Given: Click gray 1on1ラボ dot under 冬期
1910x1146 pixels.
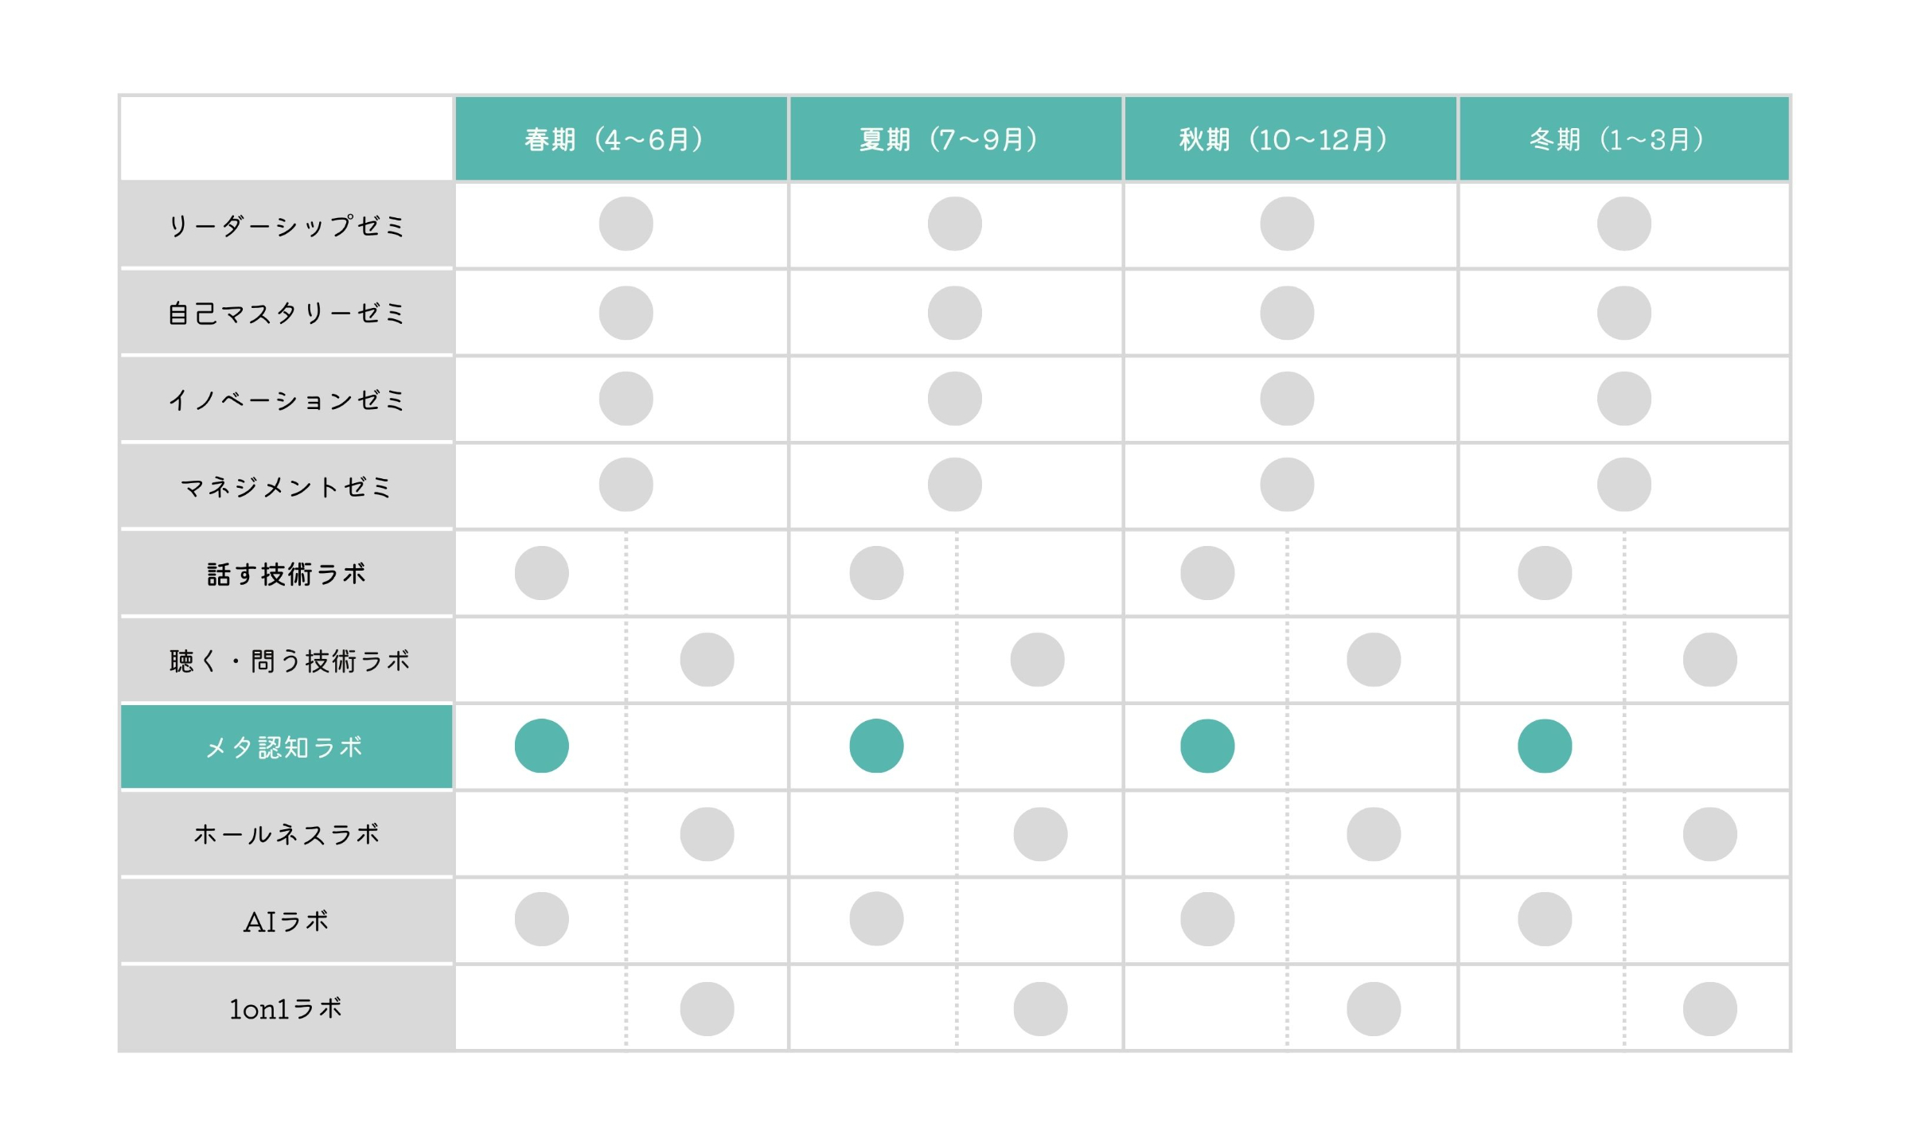Looking at the screenshot, I should (1710, 1009).
